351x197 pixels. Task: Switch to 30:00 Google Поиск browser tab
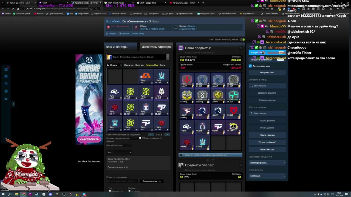(152, 3)
